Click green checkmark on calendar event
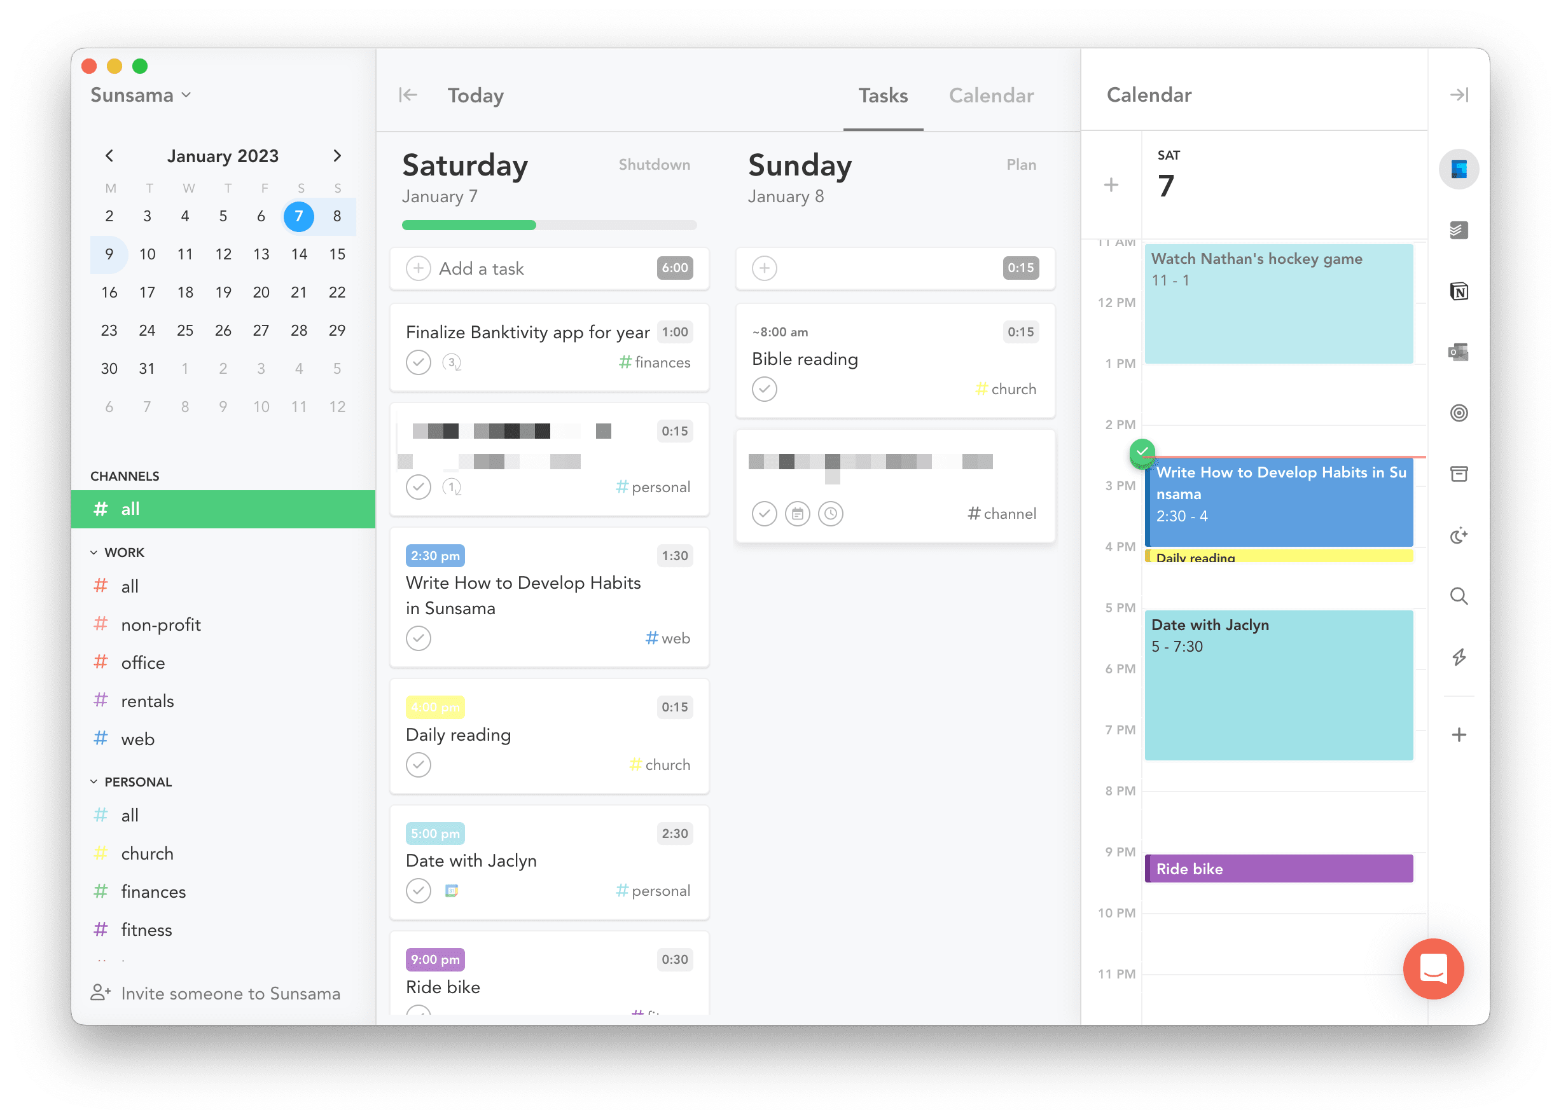1561x1119 pixels. [x=1142, y=452]
